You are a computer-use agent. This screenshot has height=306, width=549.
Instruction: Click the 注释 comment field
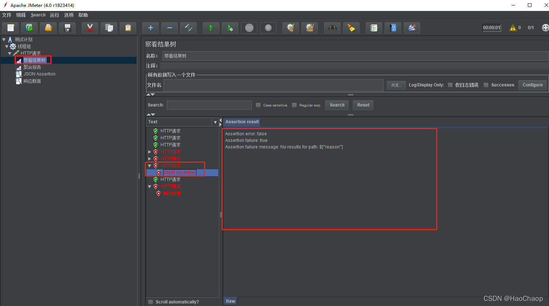point(354,66)
